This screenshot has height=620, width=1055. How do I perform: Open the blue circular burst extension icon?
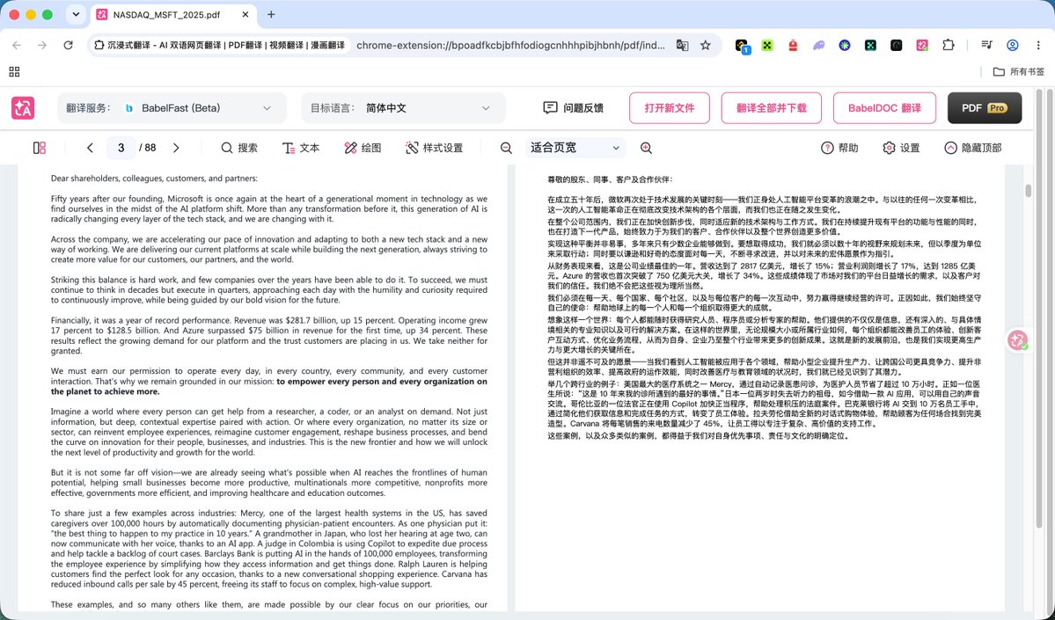[845, 45]
